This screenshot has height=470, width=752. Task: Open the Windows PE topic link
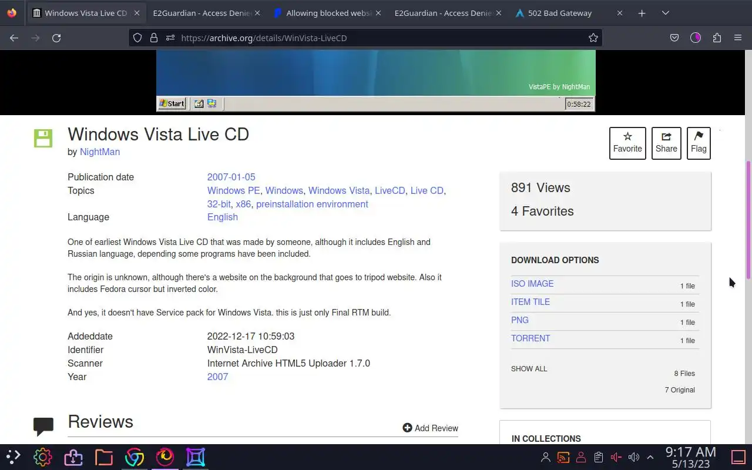pyautogui.click(x=233, y=190)
